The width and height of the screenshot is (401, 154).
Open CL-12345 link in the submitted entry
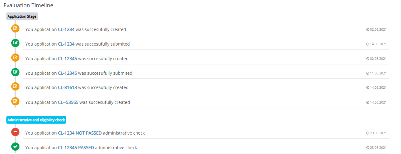(x=68, y=73)
